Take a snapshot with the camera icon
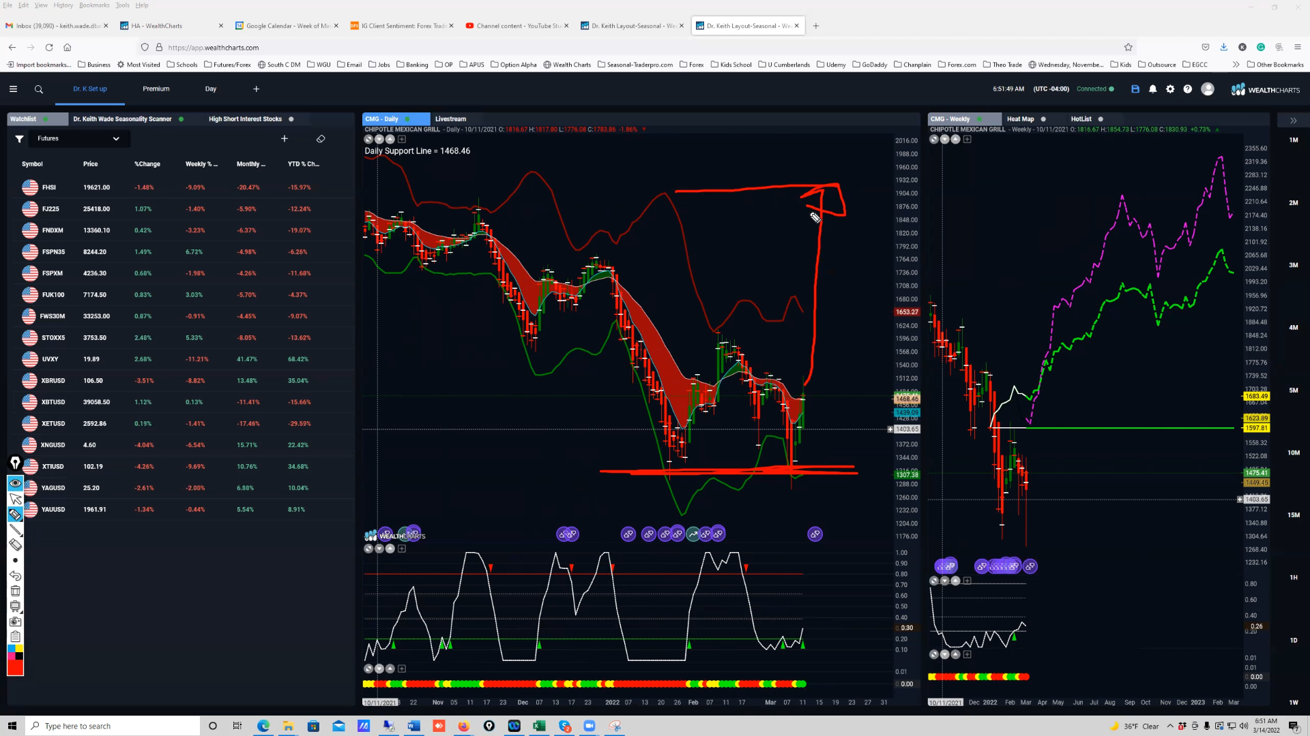The height and width of the screenshot is (736, 1310). tap(15, 622)
